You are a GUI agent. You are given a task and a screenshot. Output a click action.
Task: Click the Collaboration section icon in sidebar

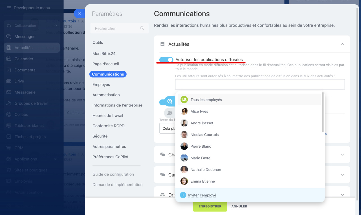9,26
